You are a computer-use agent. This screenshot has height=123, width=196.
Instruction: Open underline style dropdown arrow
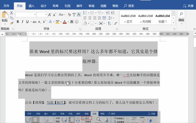tap(31, 22)
